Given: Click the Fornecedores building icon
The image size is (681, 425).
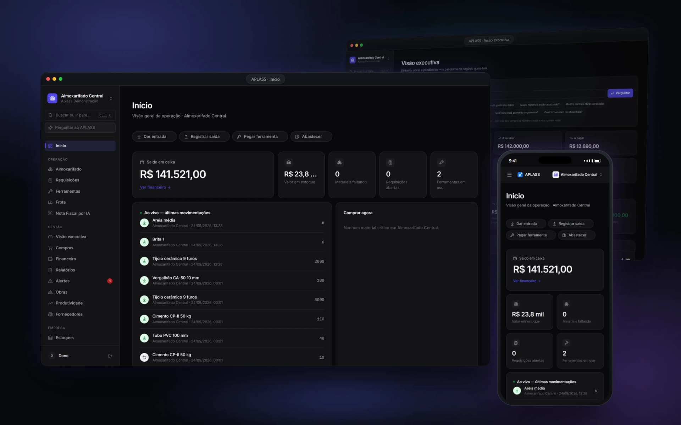Looking at the screenshot, I should (50, 314).
